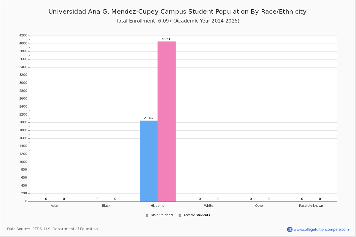The width and height of the screenshot is (356, 237).
Task: Click the blue Male Students legend swatch
Action: [147, 215]
